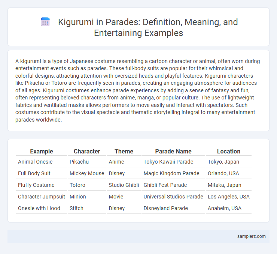The width and height of the screenshot is (277, 254).
Task: Click the 'Stitch' cell
Action: pos(87,208)
